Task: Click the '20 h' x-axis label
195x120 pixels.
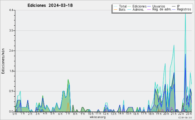Action: (166, 114)
